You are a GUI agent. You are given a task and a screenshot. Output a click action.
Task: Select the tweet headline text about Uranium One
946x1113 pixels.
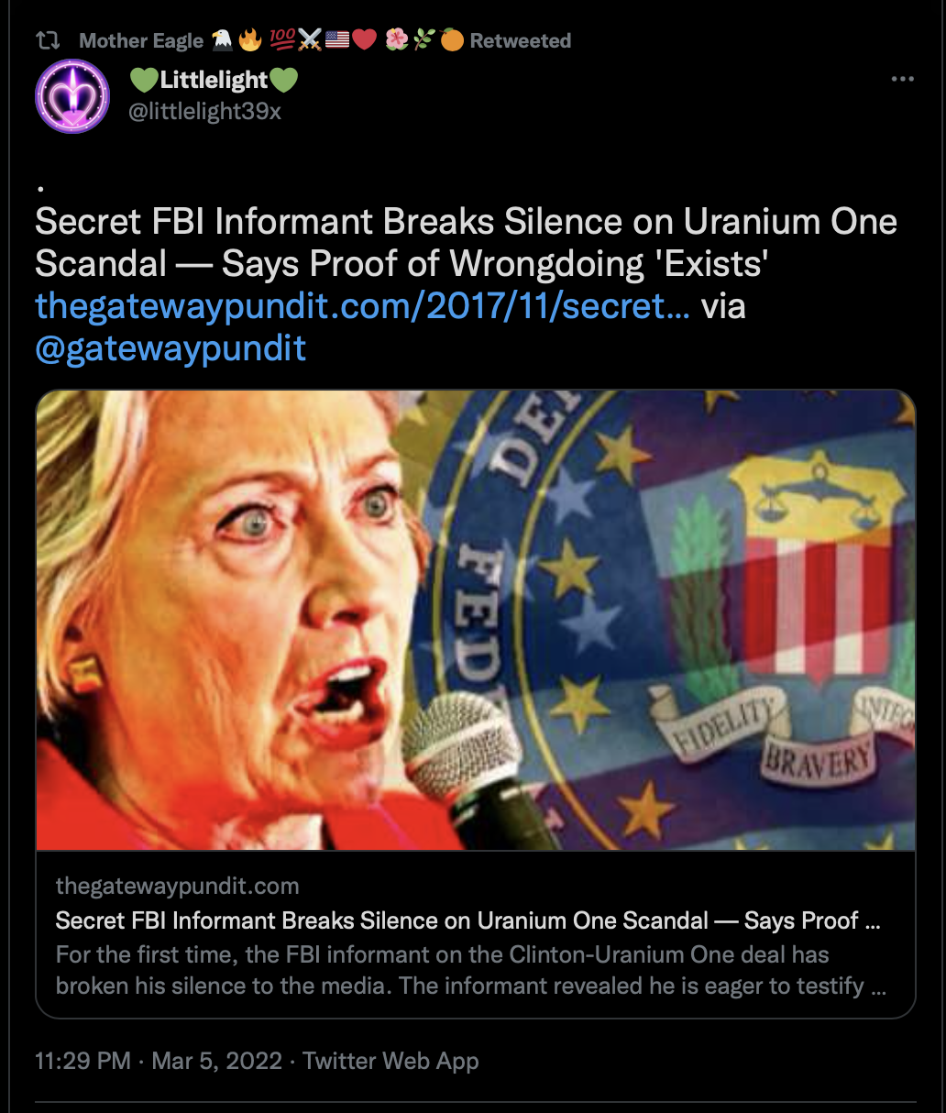466,243
